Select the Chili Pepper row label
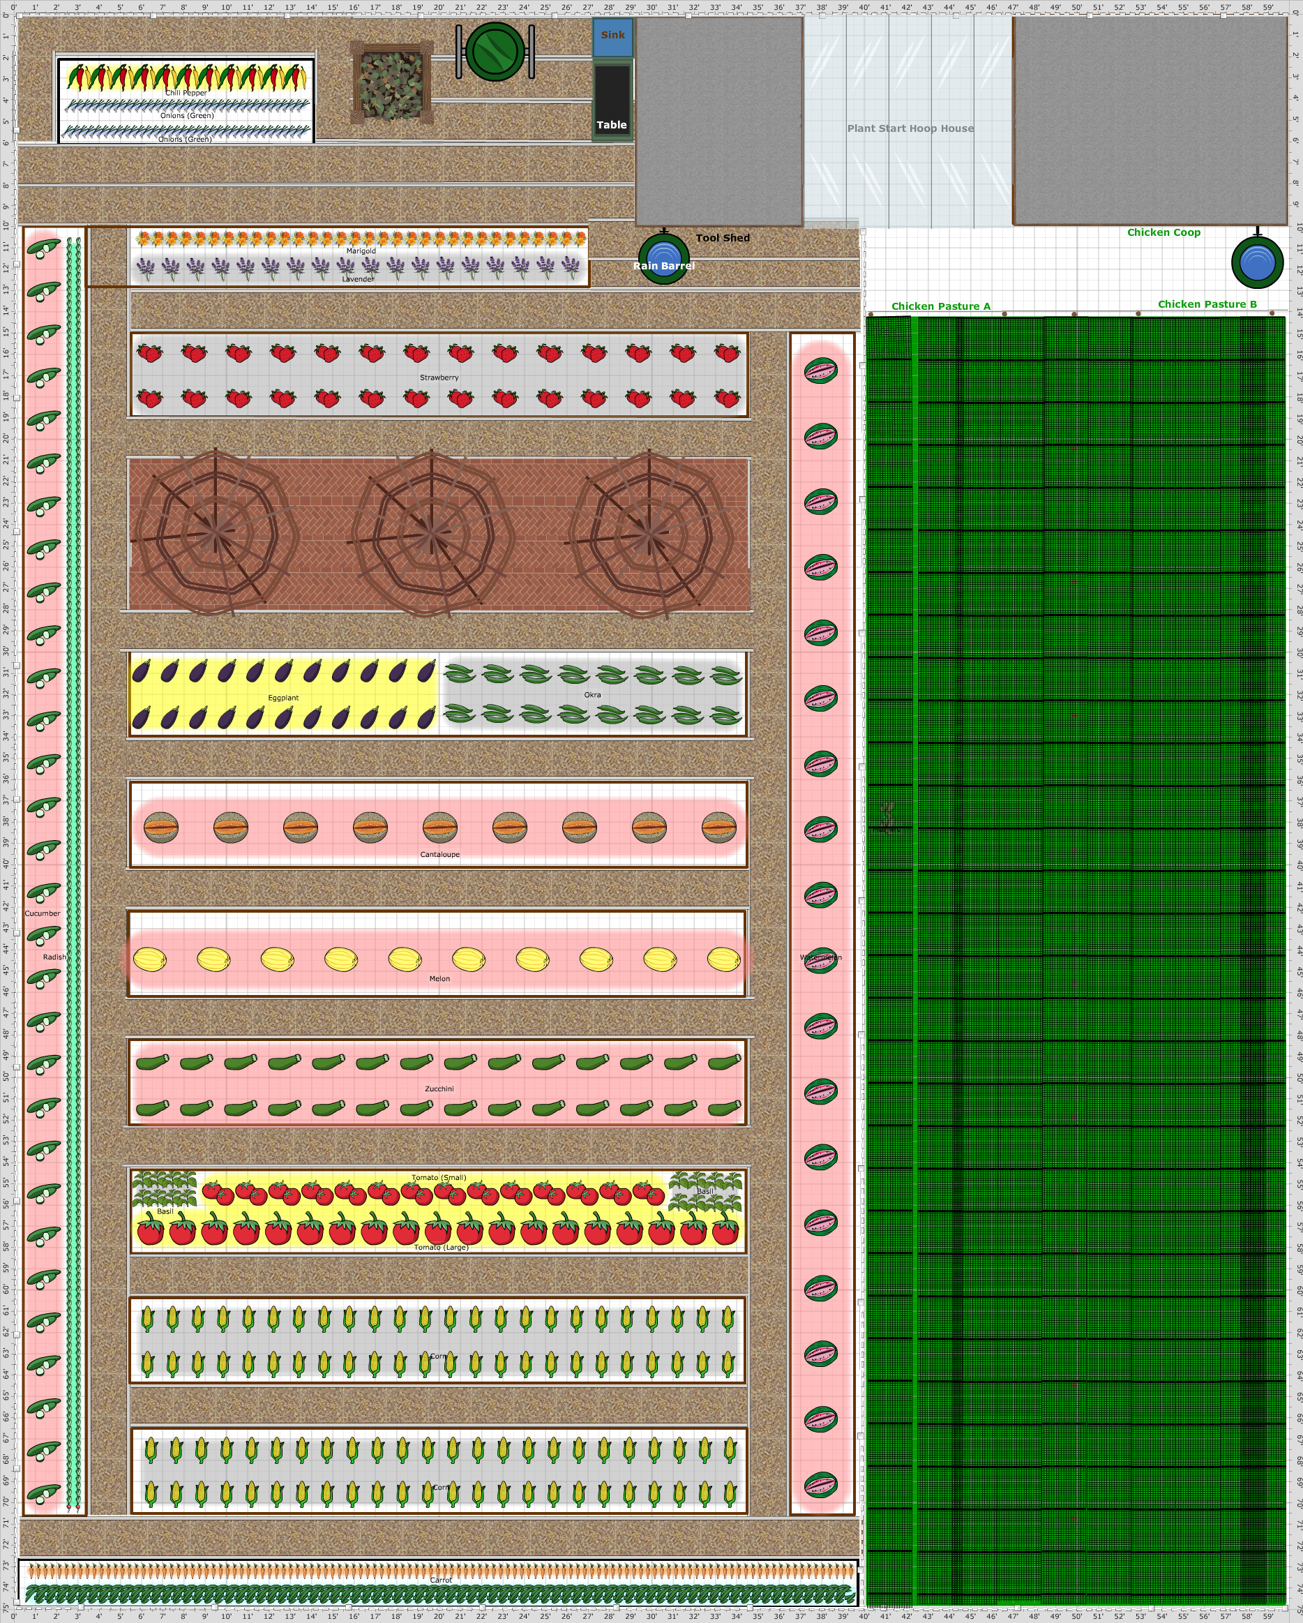 tap(186, 94)
